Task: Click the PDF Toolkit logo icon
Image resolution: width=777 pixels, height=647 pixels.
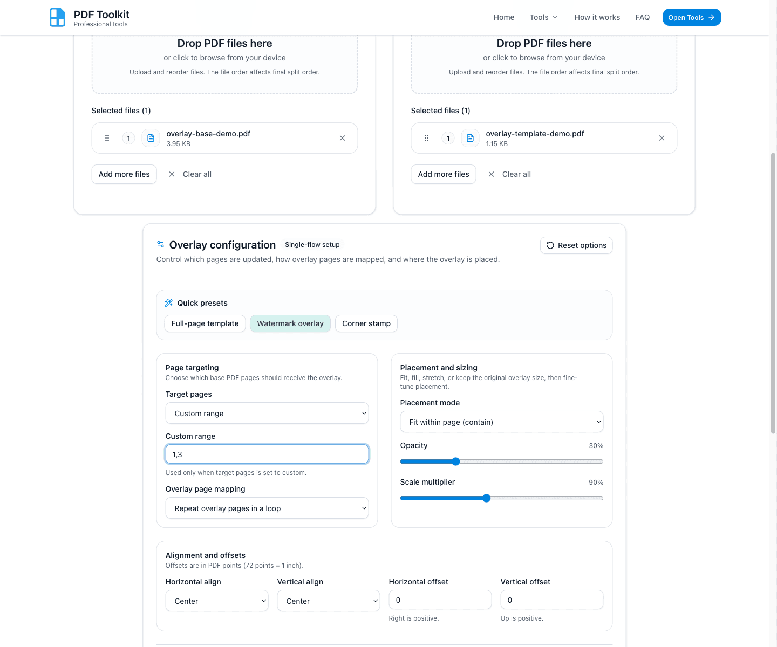Action: point(57,17)
